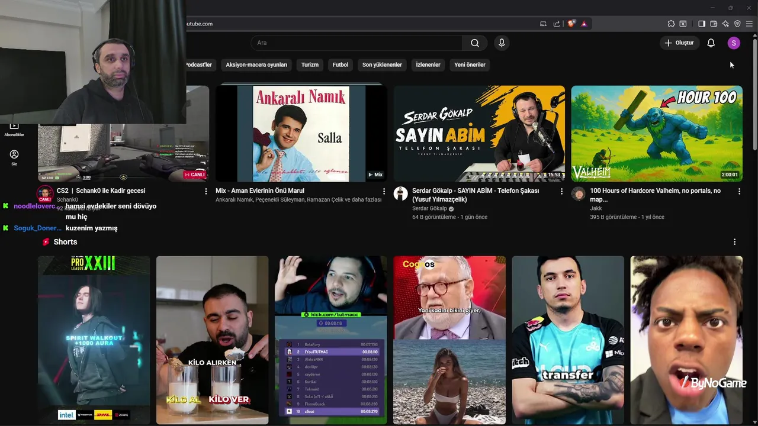Viewport: 758px width, 426px height.
Task: Click the Serdar Gökalp channel name
Action: coord(429,208)
